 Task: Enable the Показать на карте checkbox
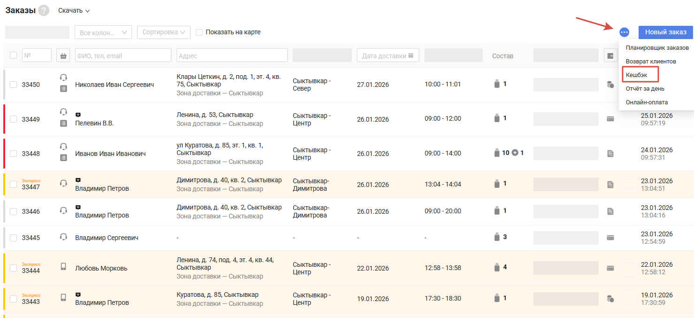click(199, 32)
